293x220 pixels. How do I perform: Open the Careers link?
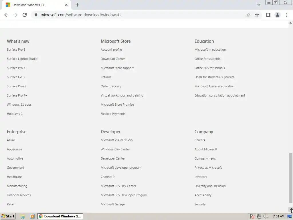(x=200, y=140)
